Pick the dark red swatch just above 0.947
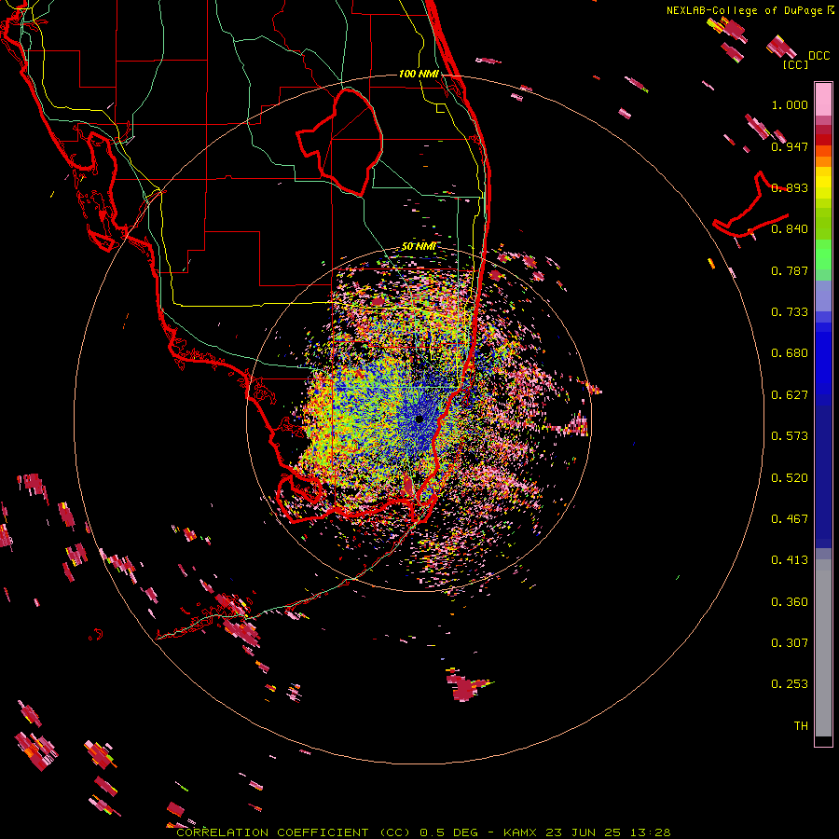Image resolution: width=839 pixels, height=839 pixels. [x=823, y=139]
